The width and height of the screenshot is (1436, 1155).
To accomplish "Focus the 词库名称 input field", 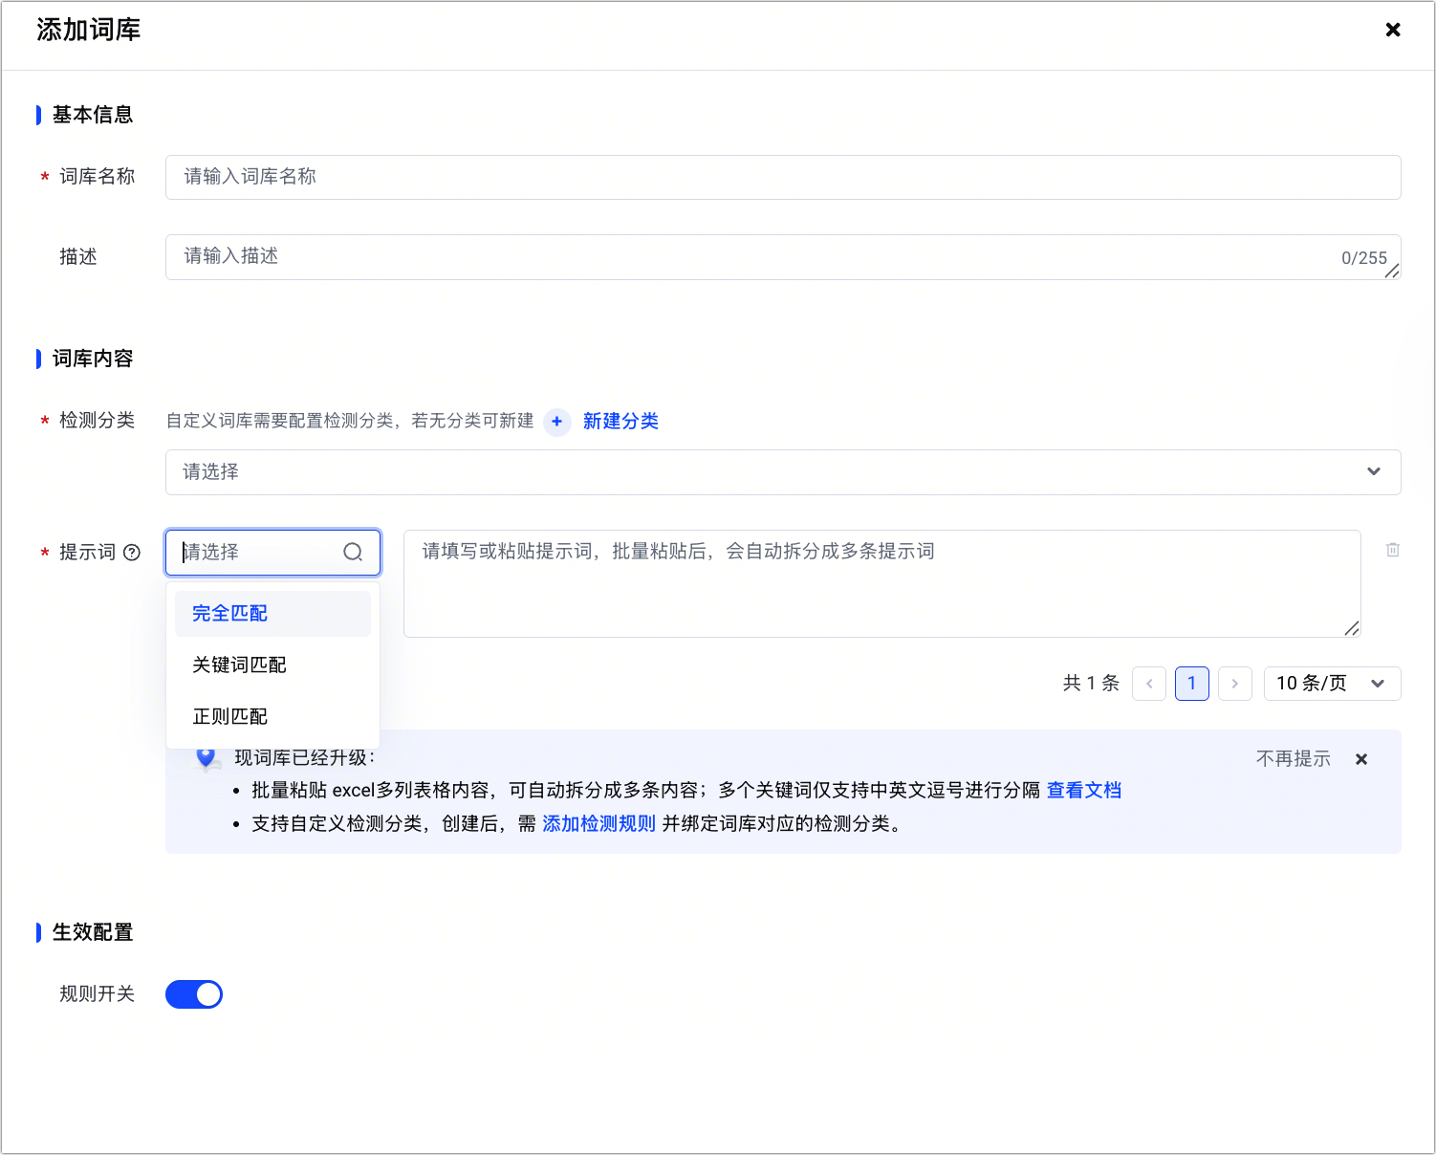I will coord(783,178).
